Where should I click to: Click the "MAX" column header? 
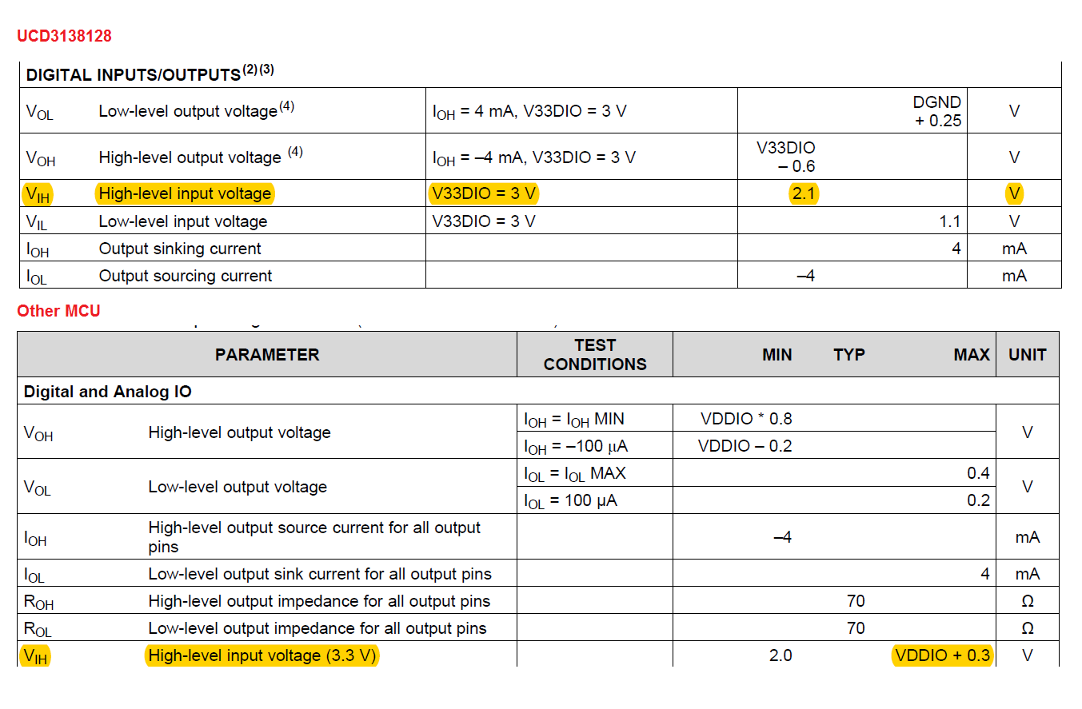pyautogui.click(x=972, y=355)
